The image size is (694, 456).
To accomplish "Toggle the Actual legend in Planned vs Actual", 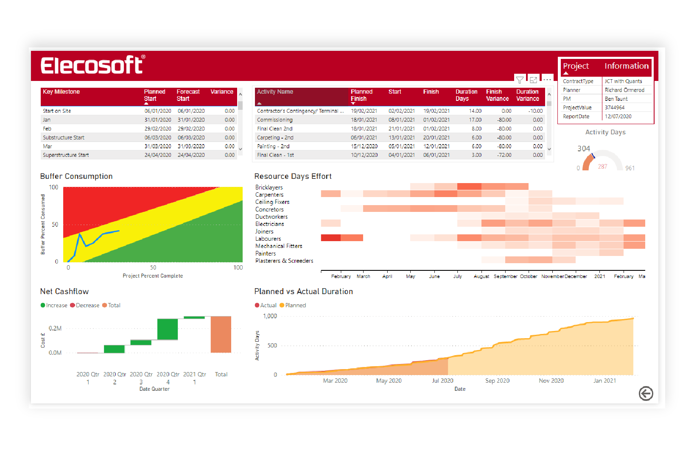I will (266, 305).
